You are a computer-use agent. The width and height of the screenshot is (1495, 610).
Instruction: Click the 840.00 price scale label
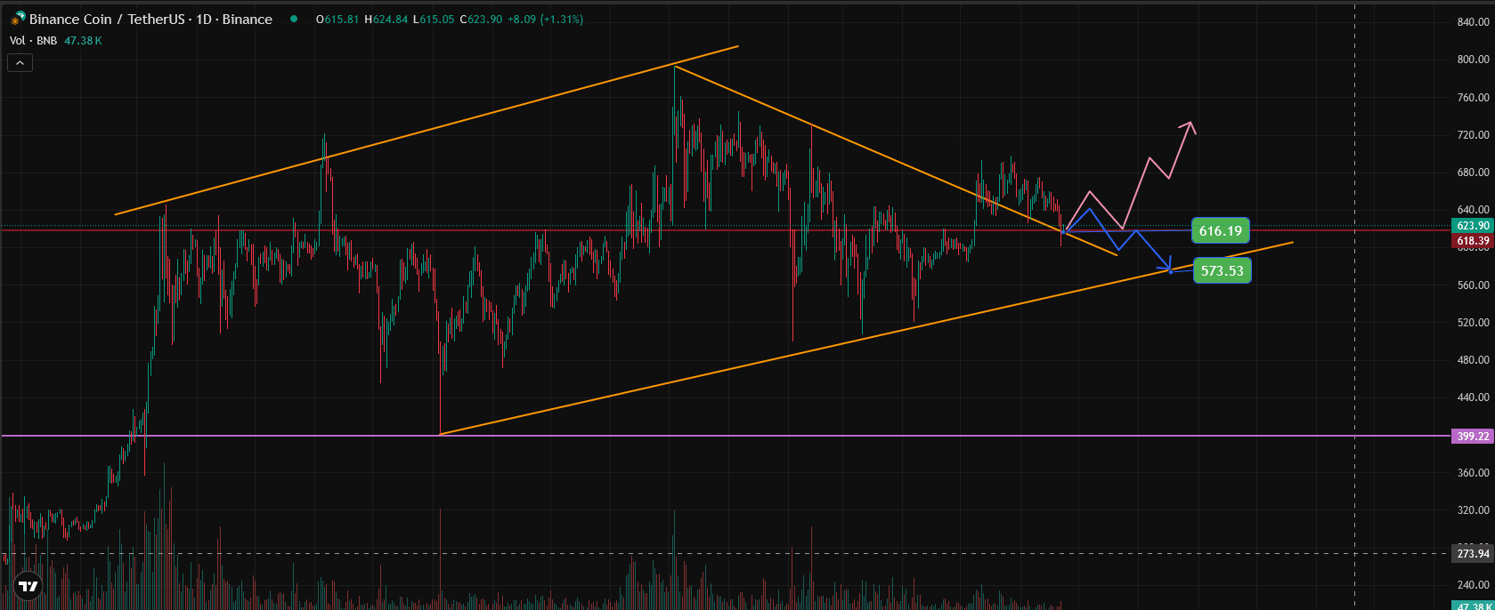[x=1473, y=21]
